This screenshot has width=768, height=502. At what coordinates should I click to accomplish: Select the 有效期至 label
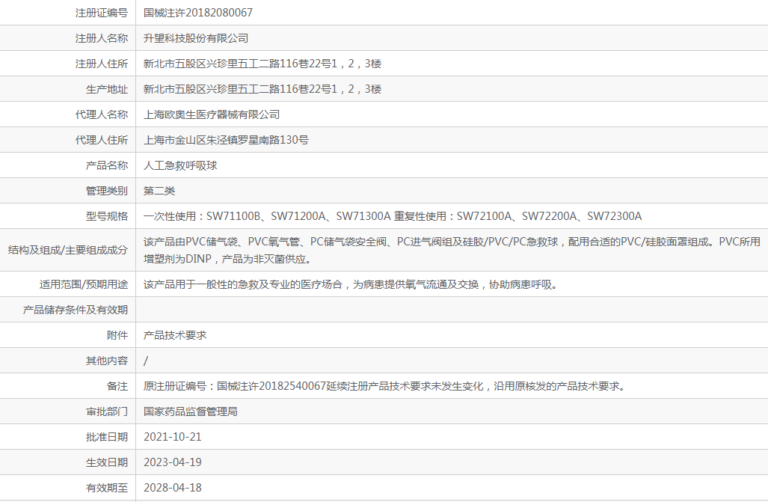pos(107,489)
